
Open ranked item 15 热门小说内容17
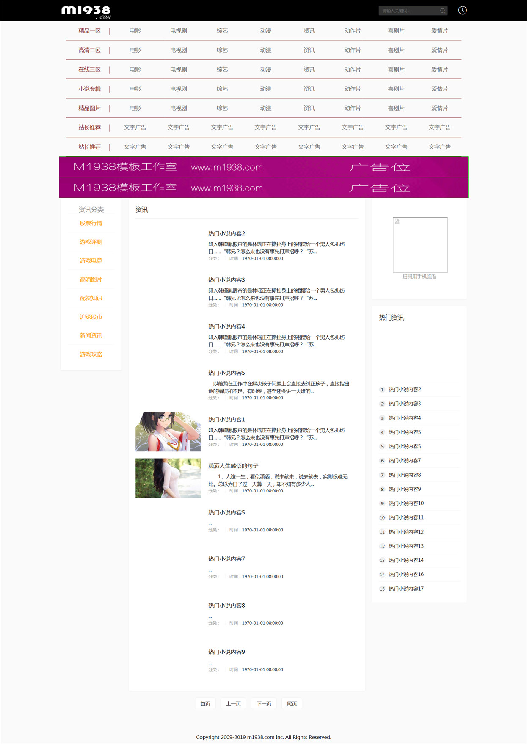tap(406, 589)
